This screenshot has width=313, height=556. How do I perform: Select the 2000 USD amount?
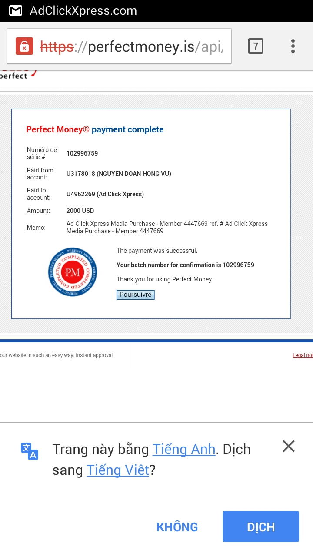click(x=80, y=211)
